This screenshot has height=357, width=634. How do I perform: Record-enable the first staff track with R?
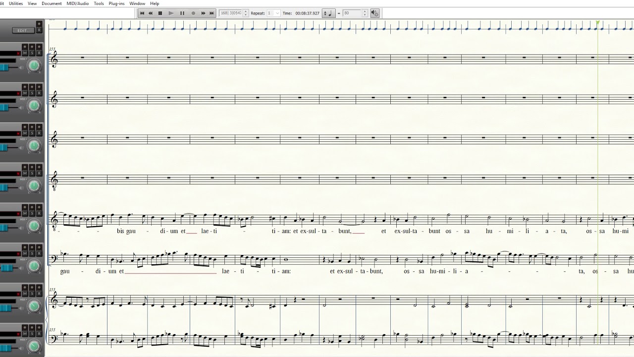tap(39, 53)
